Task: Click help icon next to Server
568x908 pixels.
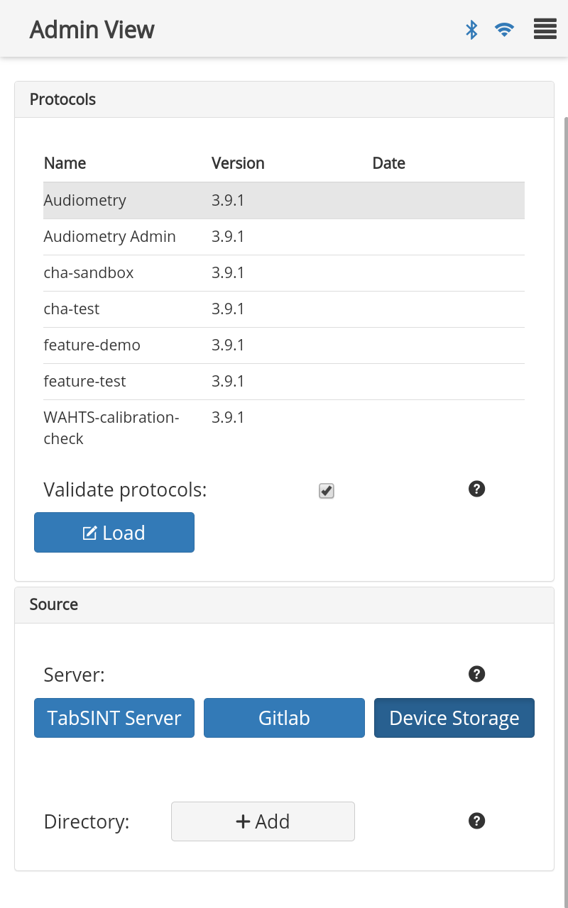Action: click(x=476, y=674)
